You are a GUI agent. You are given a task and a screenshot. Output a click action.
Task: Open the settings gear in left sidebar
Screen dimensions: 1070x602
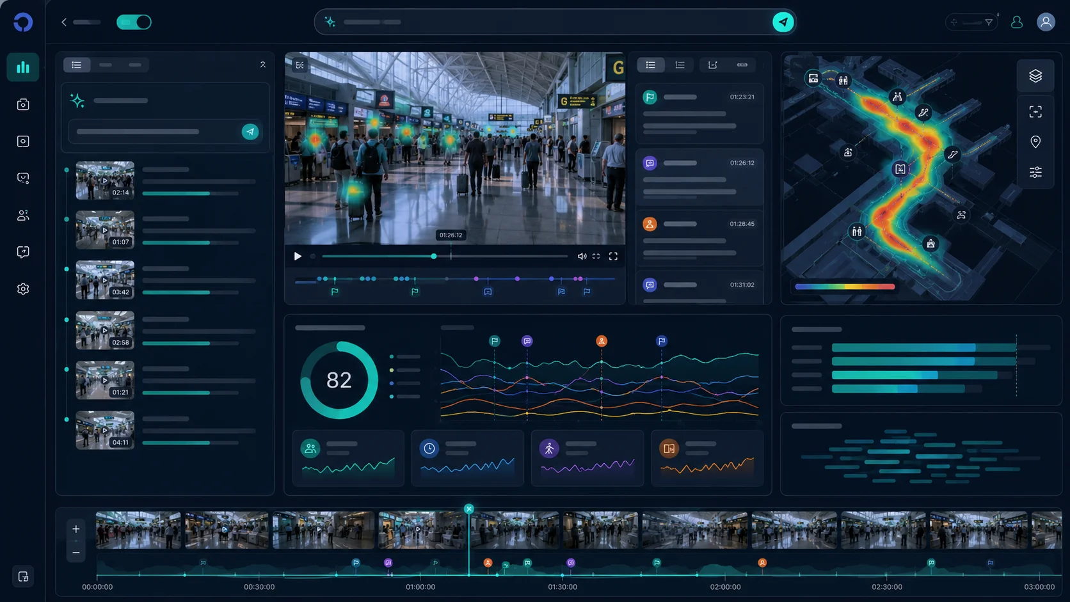click(x=23, y=289)
